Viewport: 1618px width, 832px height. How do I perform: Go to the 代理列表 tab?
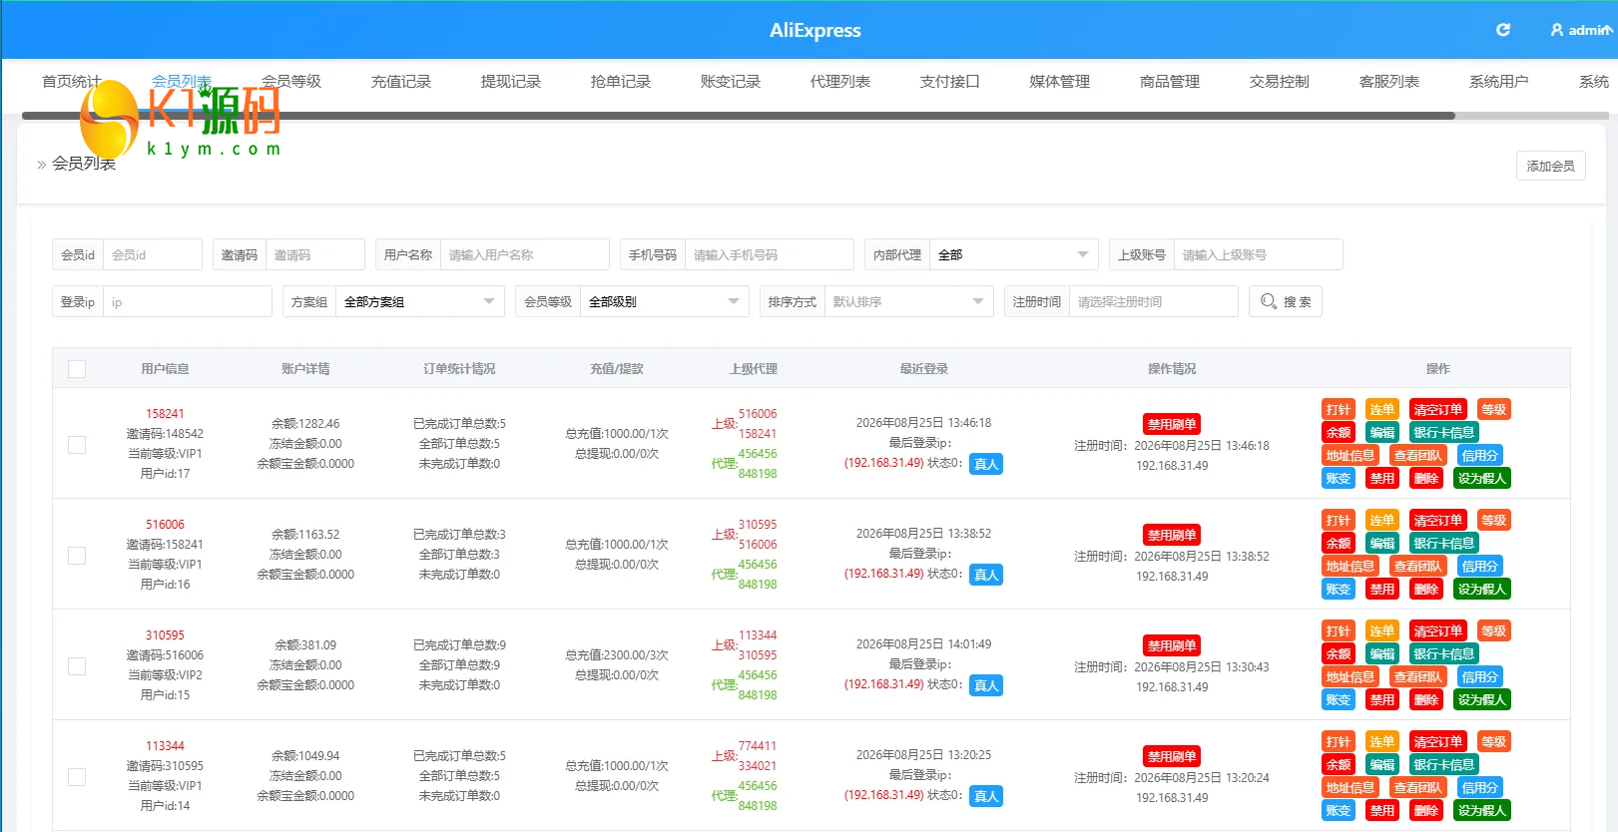[x=840, y=81]
